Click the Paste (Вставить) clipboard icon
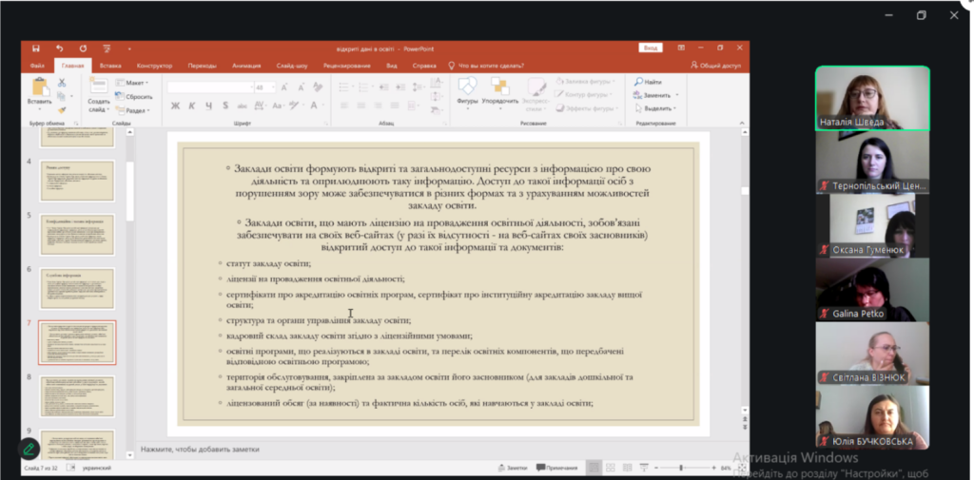Screen dimensions: 974x480 (x=39, y=88)
